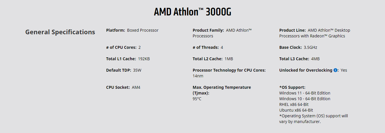This screenshot has height=133, width=385.
Task: Click the # of CPU Cores label
Action: coord(121,47)
